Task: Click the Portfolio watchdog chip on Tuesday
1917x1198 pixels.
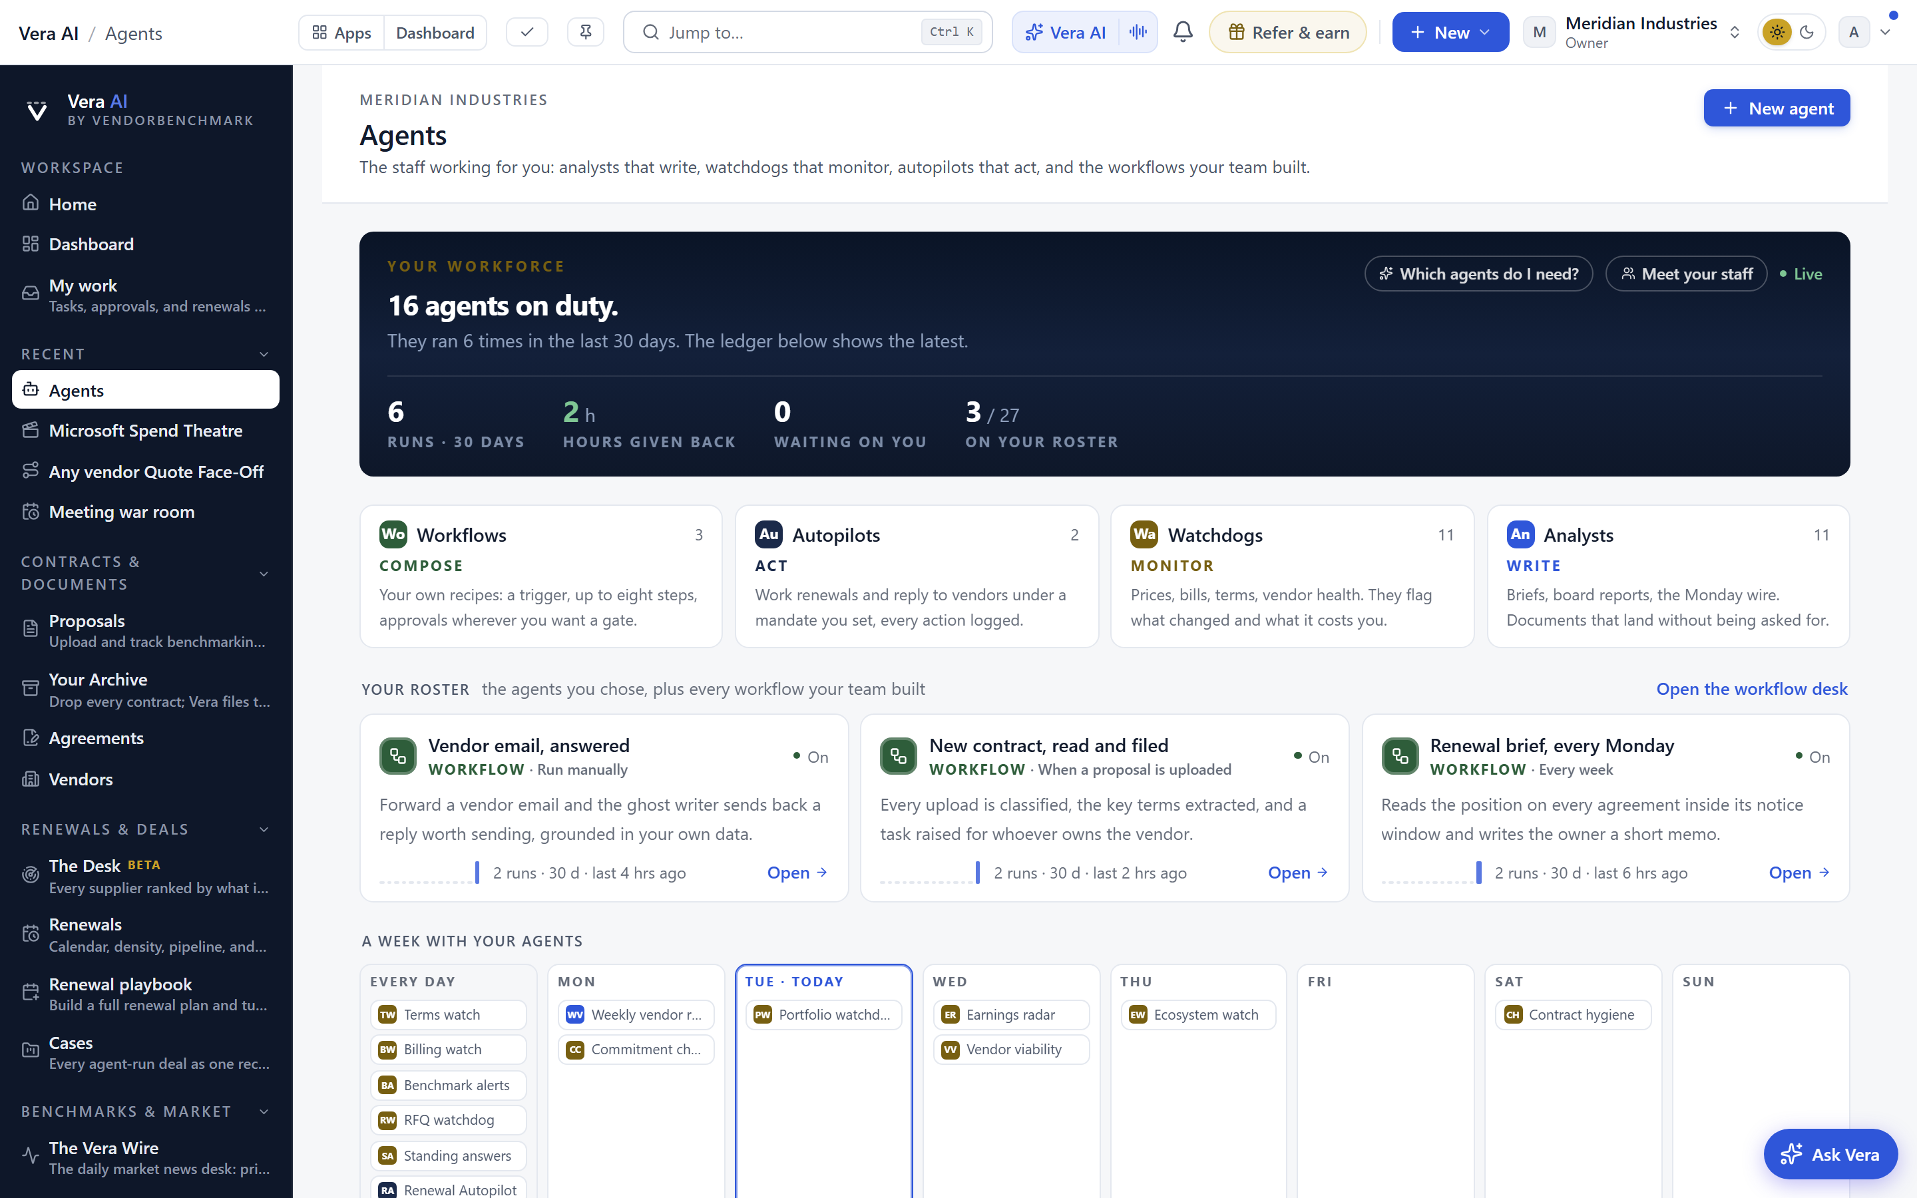Action: [823, 1014]
